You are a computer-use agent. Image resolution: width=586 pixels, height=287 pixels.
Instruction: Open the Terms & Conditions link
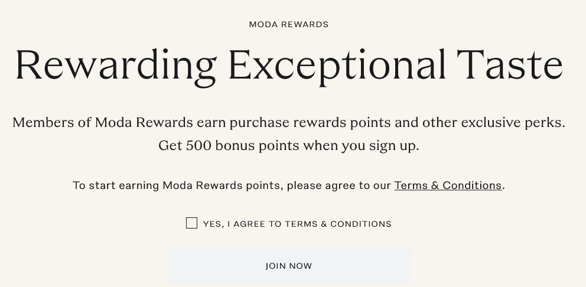448,185
